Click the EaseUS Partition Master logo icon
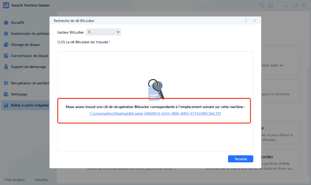The image size is (311, 185). pyautogui.click(x=6, y=5)
